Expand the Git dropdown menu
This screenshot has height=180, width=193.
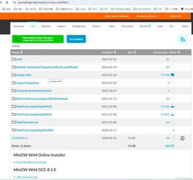pos(172,26)
